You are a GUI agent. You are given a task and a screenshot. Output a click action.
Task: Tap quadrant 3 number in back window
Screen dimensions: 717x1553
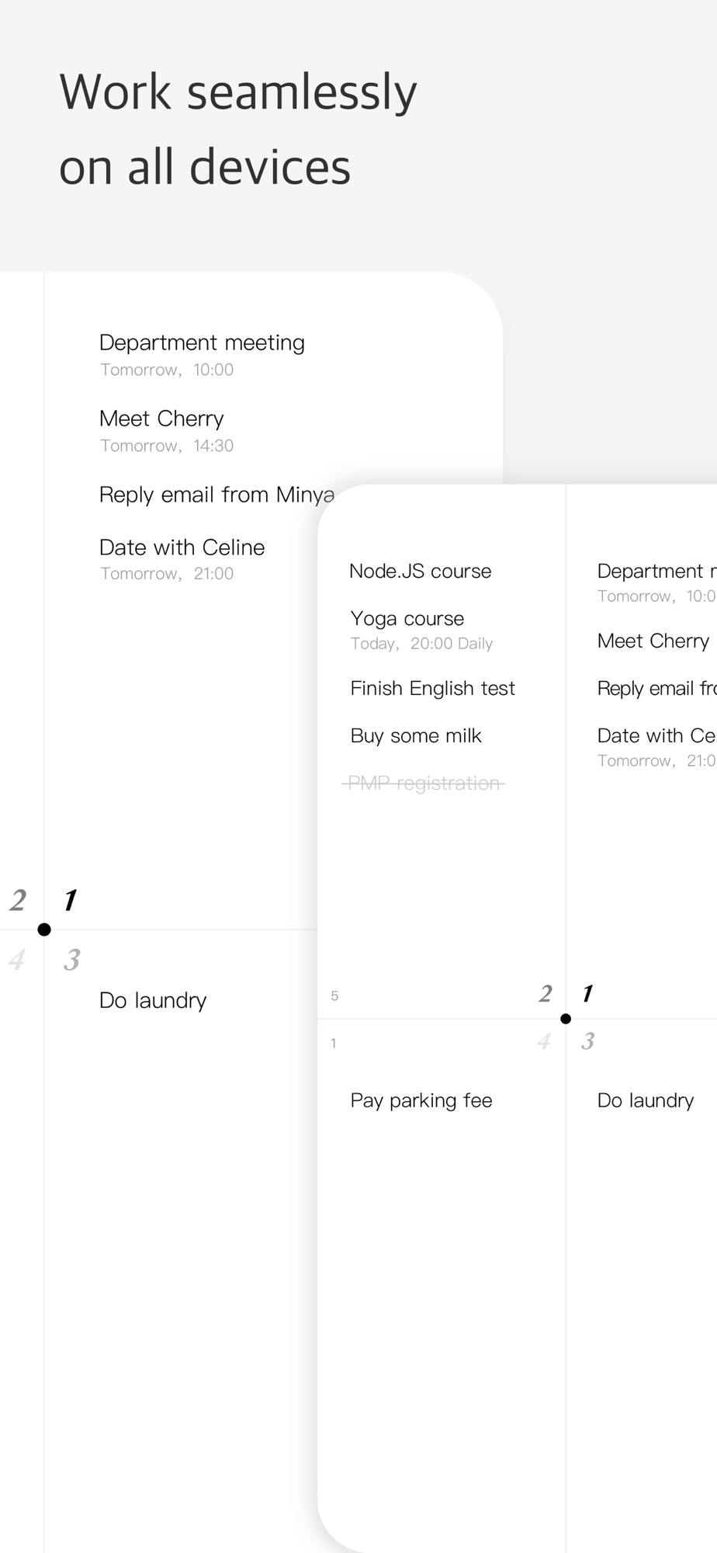(x=72, y=961)
